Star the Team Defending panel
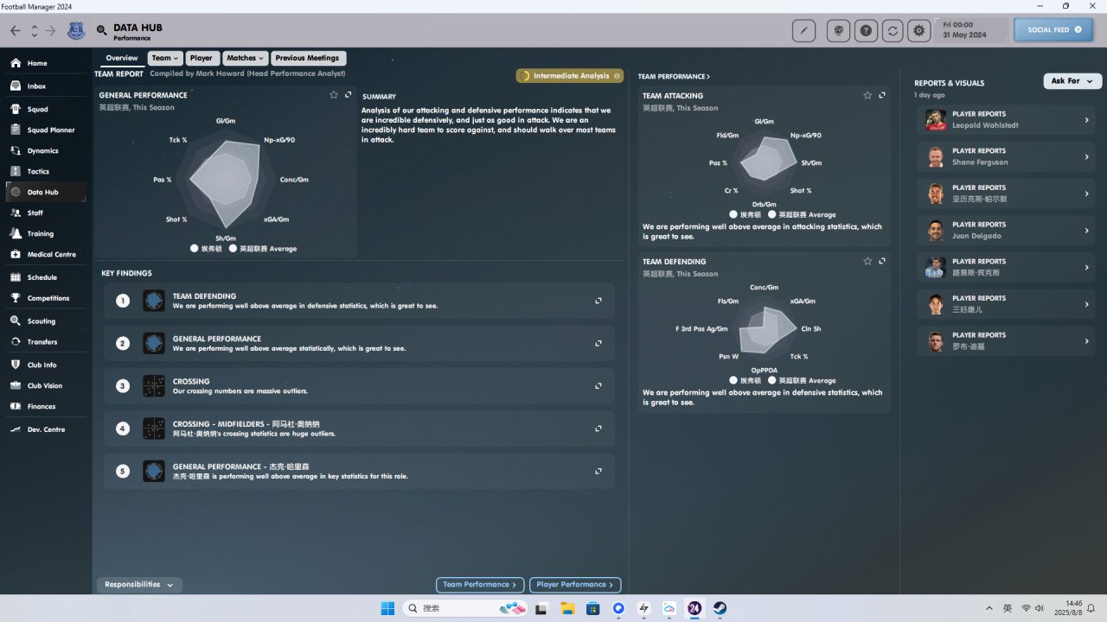The height and width of the screenshot is (622, 1107). pos(867,261)
